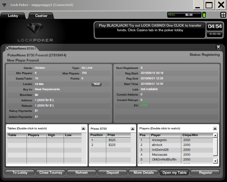Click the green $750 EV value
Viewport: 227px width, 182px height.
tap(144, 105)
